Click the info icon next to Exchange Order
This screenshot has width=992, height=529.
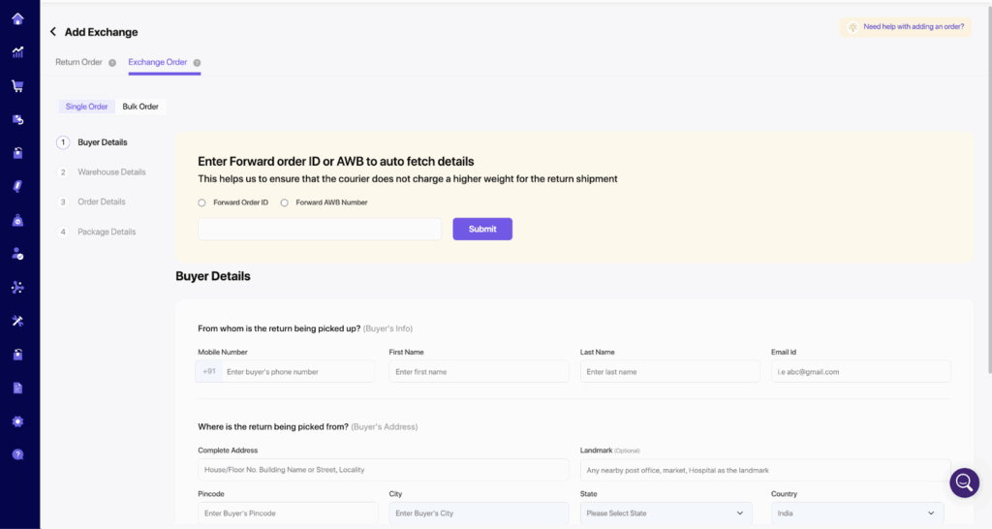point(197,63)
